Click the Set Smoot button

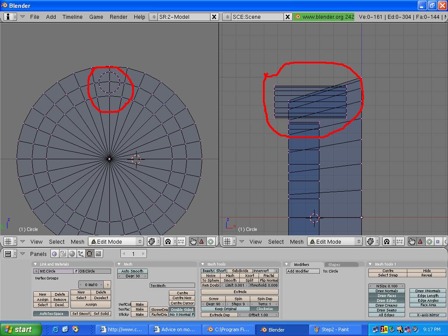coord(80,314)
